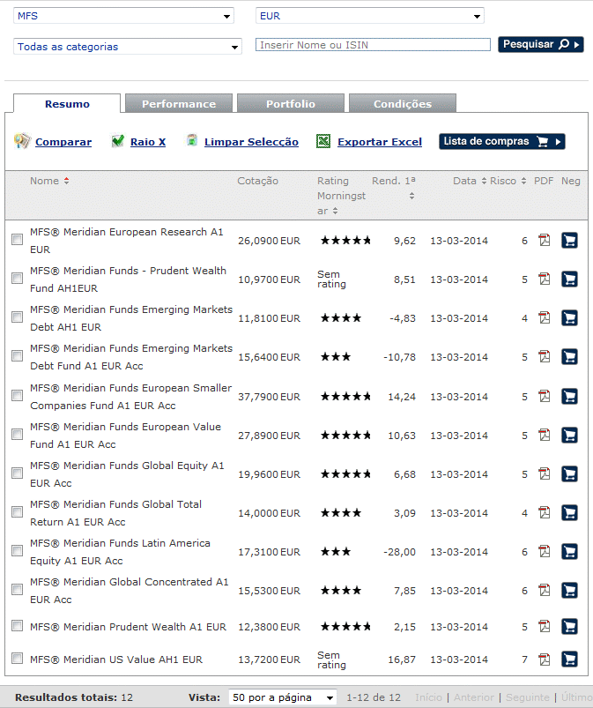Open PDF for Global Equity A1 EUR Acc
The height and width of the screenshot is (708, 593).
pos(545,474)
